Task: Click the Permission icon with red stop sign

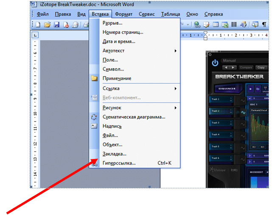Action: tap(66, 25)
